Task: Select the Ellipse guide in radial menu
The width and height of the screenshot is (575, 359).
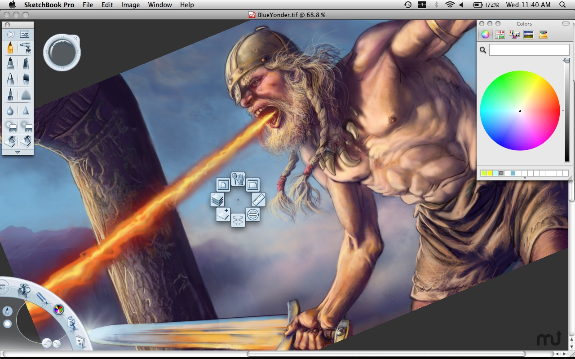Action: click(x=253, y=214)
